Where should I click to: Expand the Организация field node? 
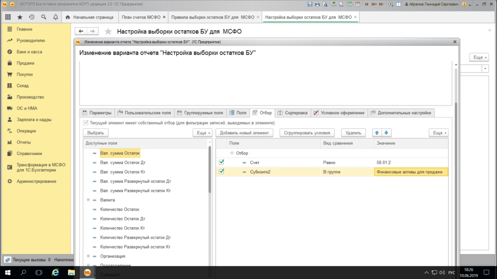tap(88, 256)
